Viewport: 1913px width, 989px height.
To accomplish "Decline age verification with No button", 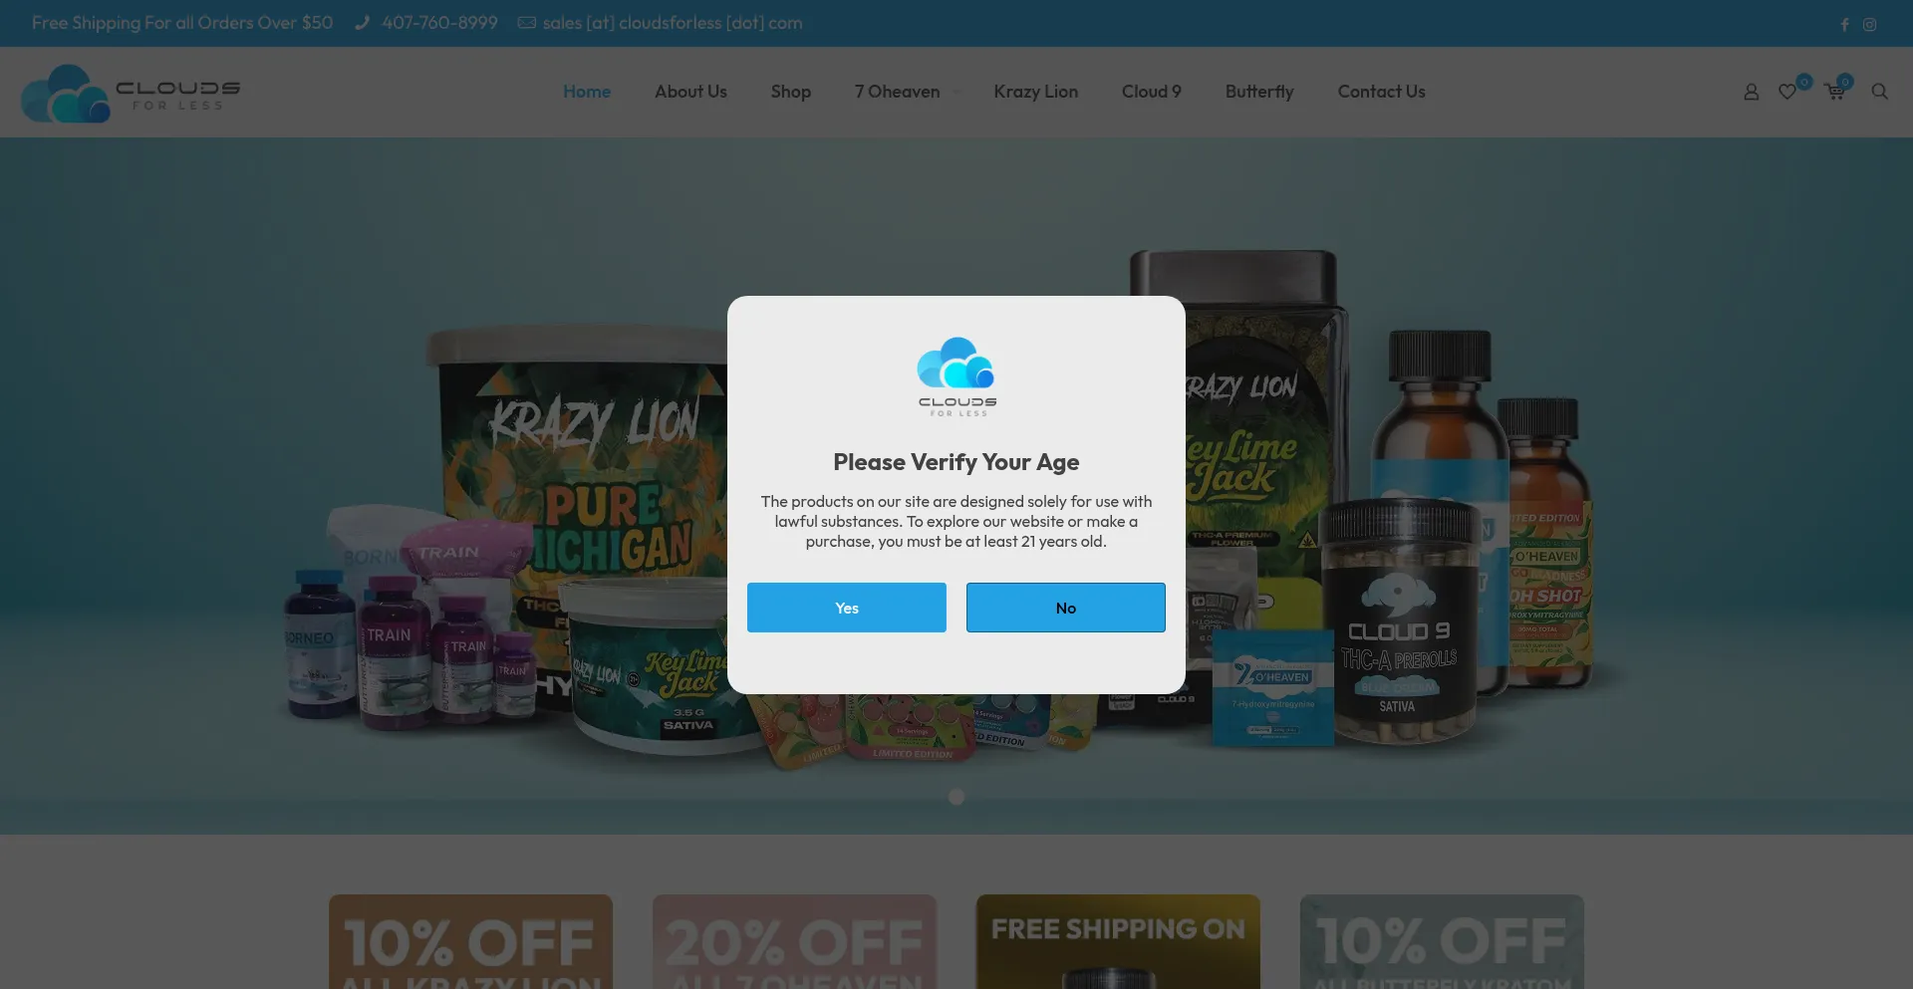I will [x=1066, y=608].
